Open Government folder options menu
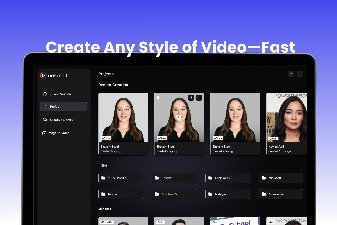 (x=299, y=194)
